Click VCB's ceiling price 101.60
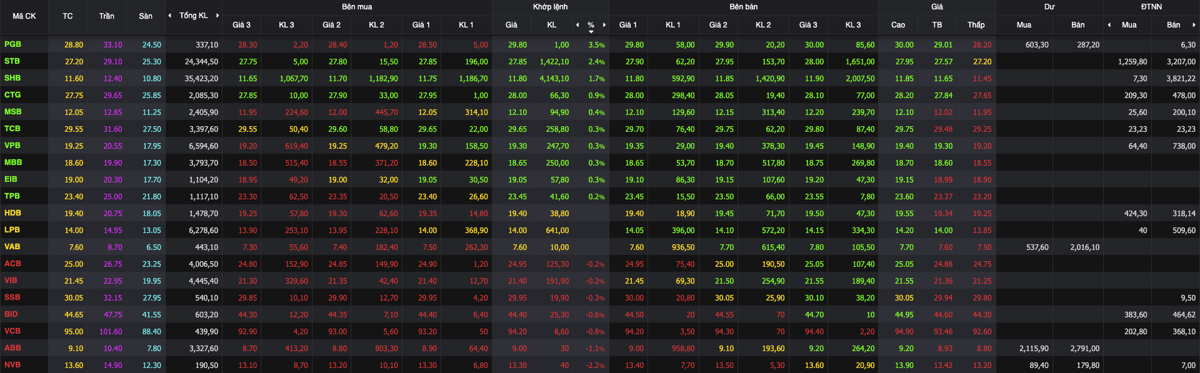This screenshot has width=1200, height=373. click(x=111, y=332)
